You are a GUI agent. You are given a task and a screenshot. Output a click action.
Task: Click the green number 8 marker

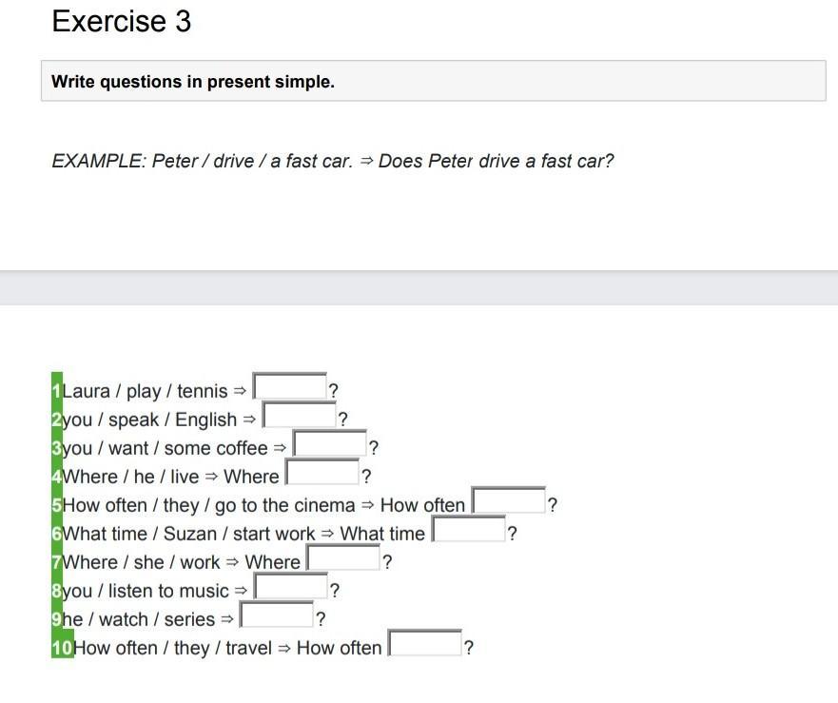point(57,591)
